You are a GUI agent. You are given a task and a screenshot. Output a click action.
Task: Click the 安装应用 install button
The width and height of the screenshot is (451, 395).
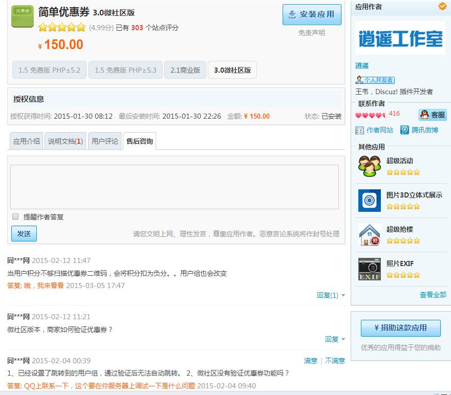pos(313,14)
